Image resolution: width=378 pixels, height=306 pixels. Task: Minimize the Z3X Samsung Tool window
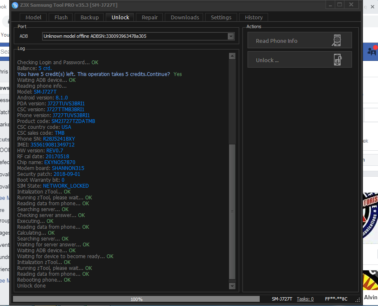(330, 5)
